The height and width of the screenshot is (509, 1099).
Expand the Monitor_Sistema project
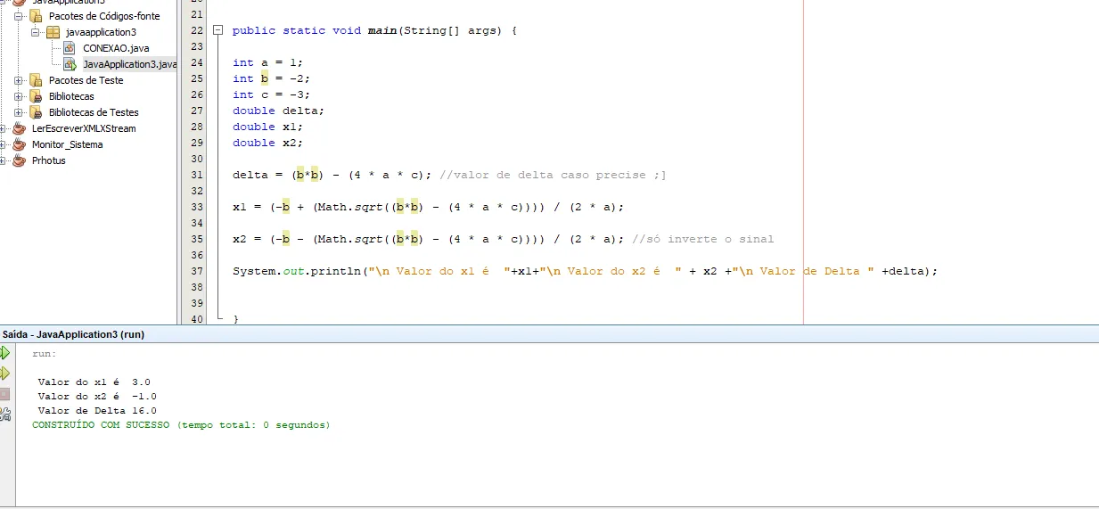tap(4, 144)
